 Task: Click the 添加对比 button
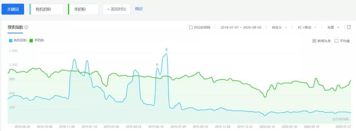point(117,9)
